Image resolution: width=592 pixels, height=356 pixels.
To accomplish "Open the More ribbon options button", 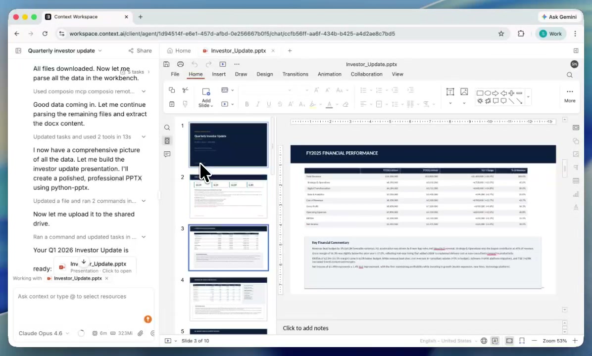I will pyautogui.click(x=570, y=96).
